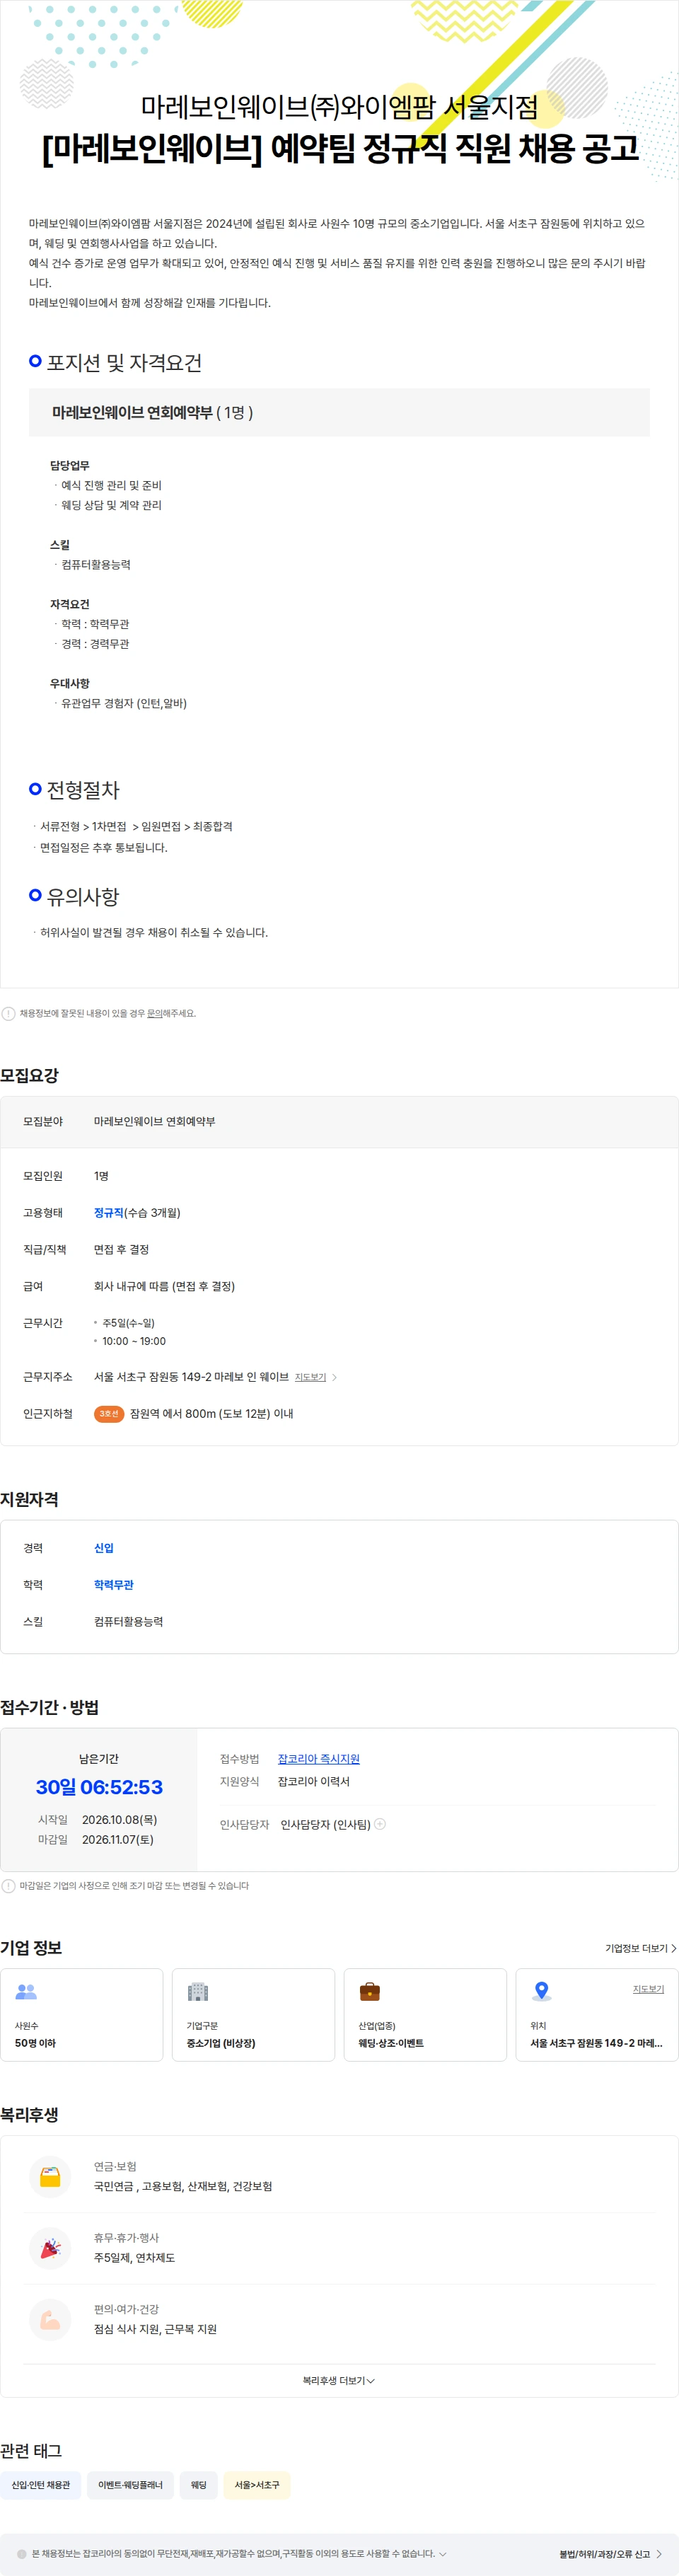The height and width of the screenshot is (2576, 679).
Task: Click arrow icon after 근무지주소 지도보기
Action: pos(334,1377)
